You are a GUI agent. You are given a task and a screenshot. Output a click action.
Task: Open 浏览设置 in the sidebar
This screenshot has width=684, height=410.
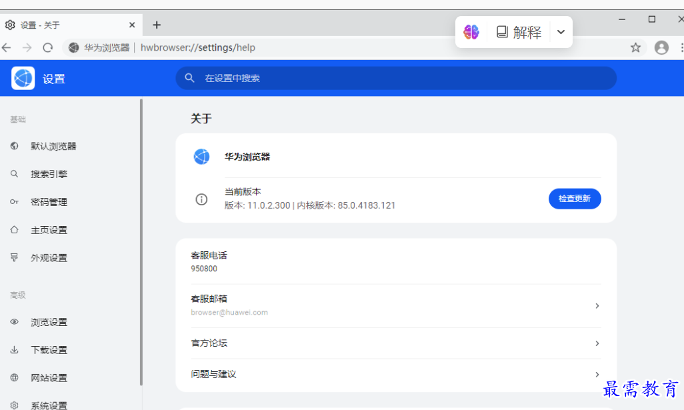point(49,322)
